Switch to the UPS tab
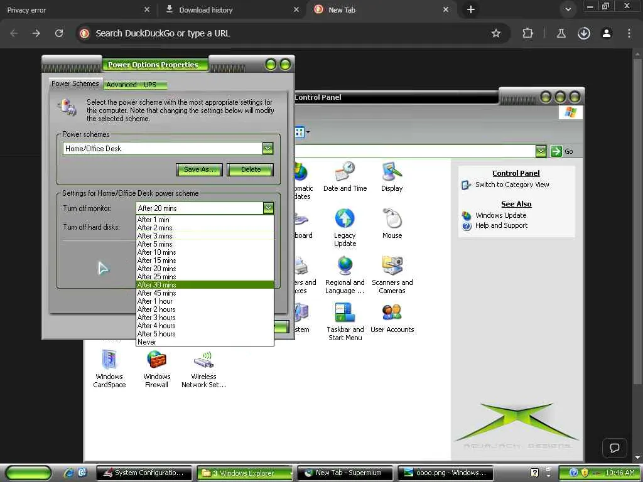643x482 pixels. point(150,85)
